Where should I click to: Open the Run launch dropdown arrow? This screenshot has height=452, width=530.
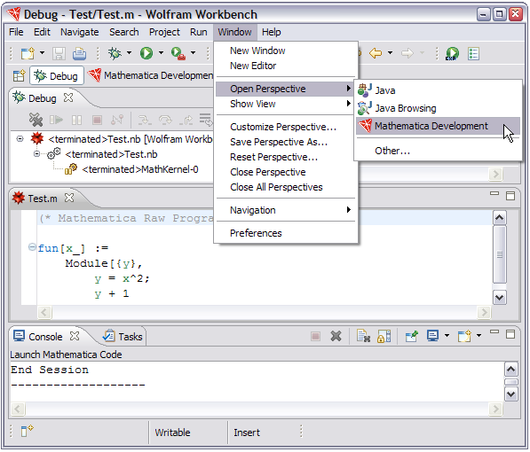(x=161, y=53)
